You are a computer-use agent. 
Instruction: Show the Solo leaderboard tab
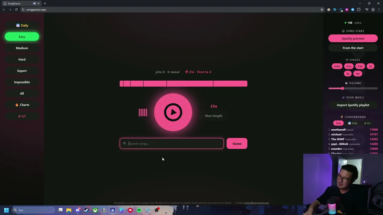point(338,123)
